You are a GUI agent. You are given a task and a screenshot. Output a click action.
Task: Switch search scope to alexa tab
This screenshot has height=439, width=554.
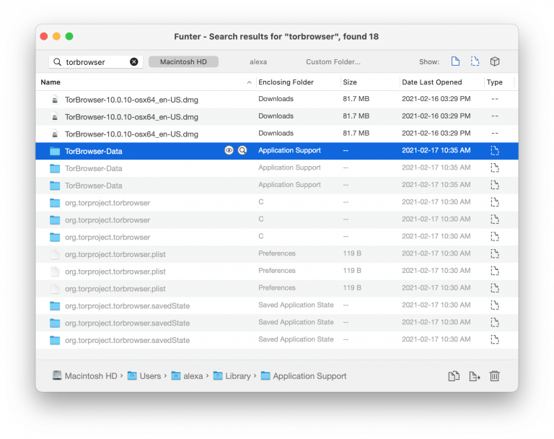[x=258, y=62]
